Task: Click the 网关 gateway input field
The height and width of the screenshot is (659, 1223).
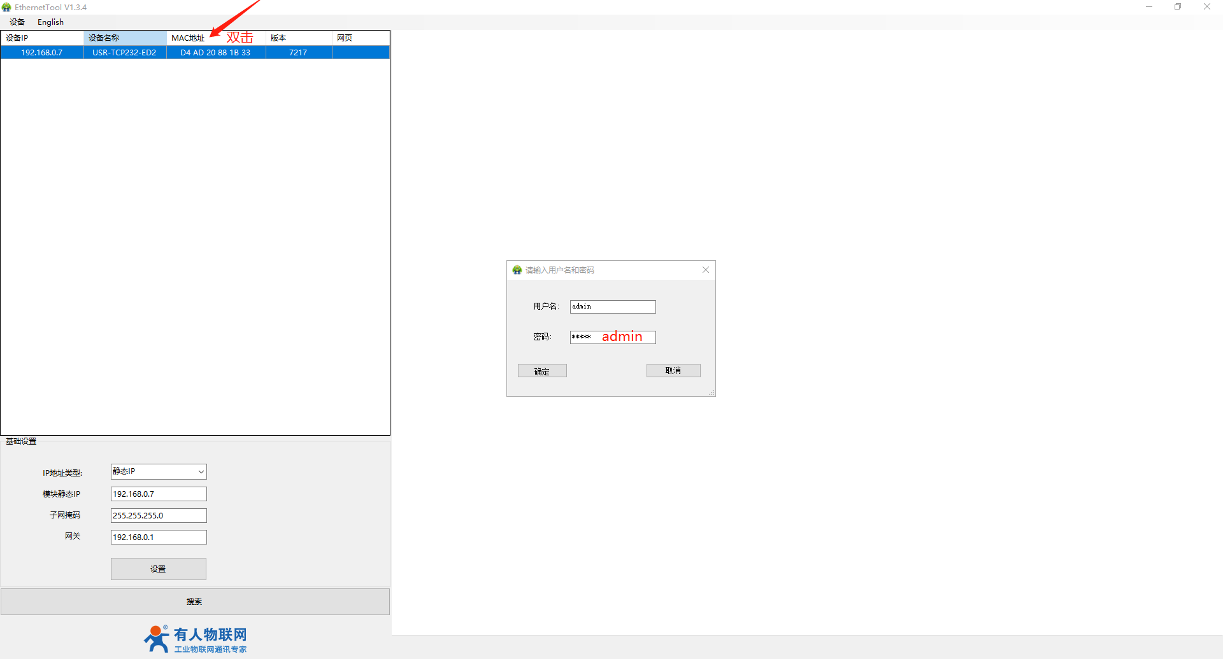Action: coord(159,538)
